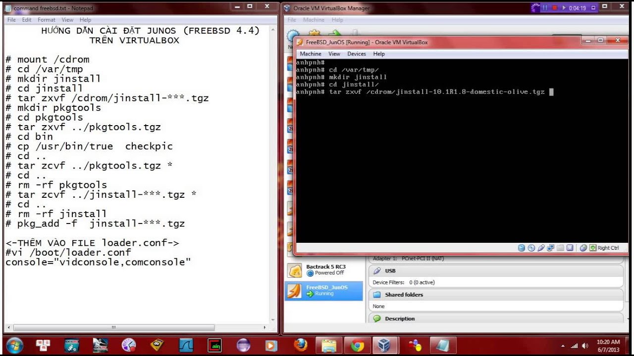Open the USB devices indicator in VM status bar
634x356 pixels.
541,248
